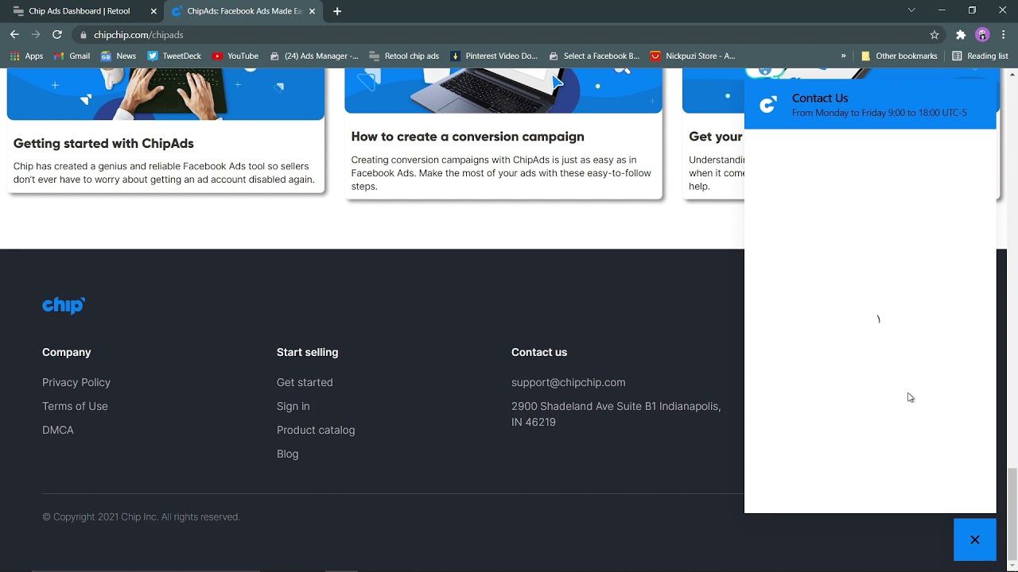Click laptop illustration article thumbnail
Screen dimensions: 1018x572
pyautogui.click(x=503, y=91)
